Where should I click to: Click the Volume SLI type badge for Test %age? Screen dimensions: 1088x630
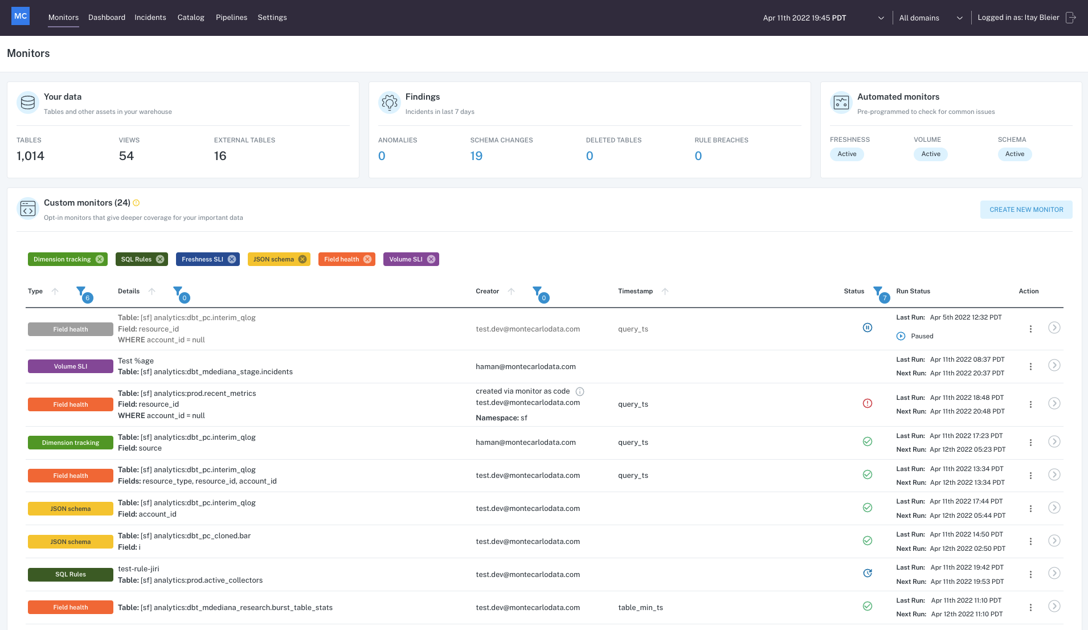click(x=71, y=366)
